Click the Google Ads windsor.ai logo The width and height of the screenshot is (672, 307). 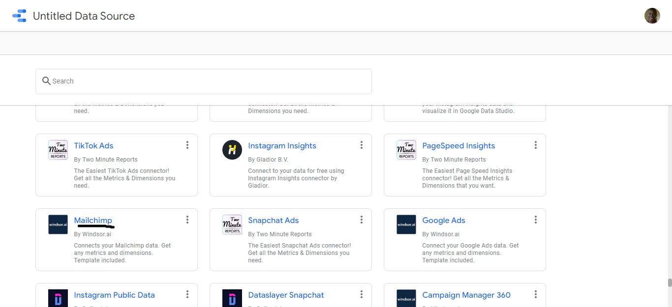[406, 224]
